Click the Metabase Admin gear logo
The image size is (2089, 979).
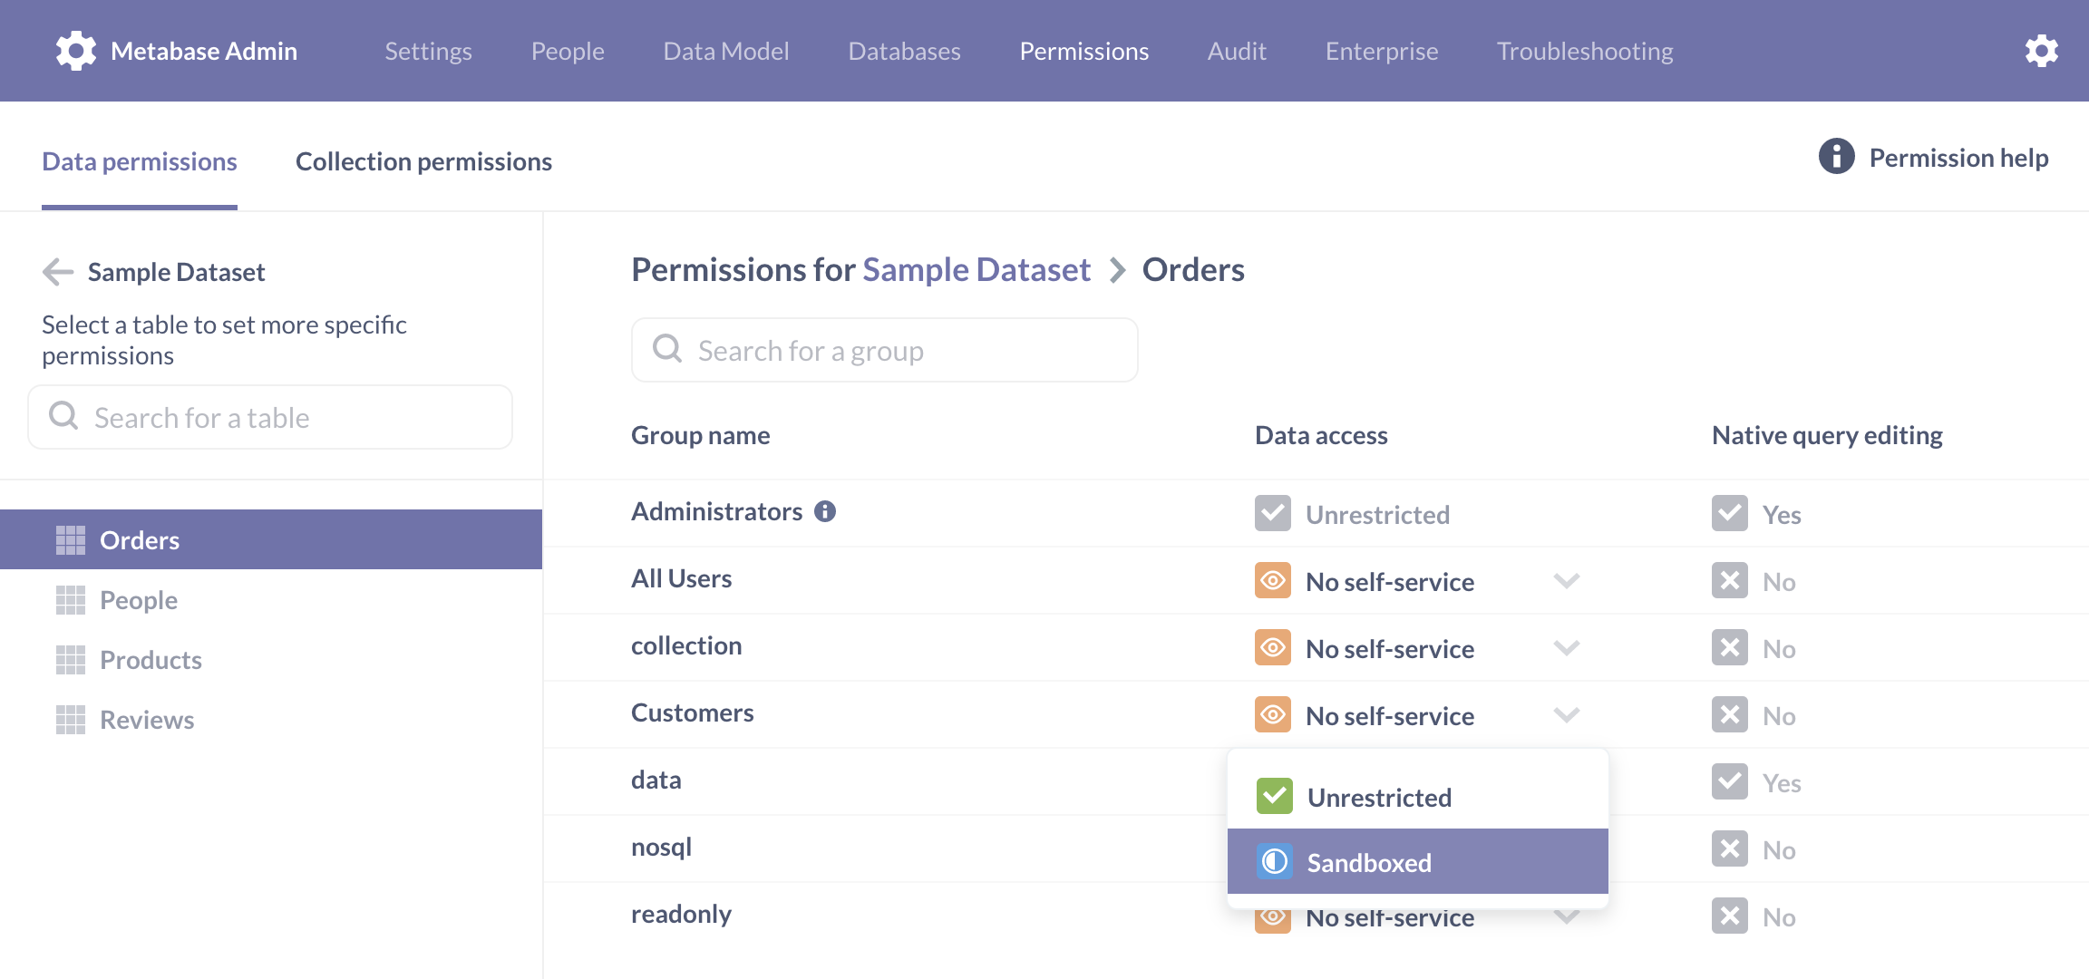pos(76,51)
